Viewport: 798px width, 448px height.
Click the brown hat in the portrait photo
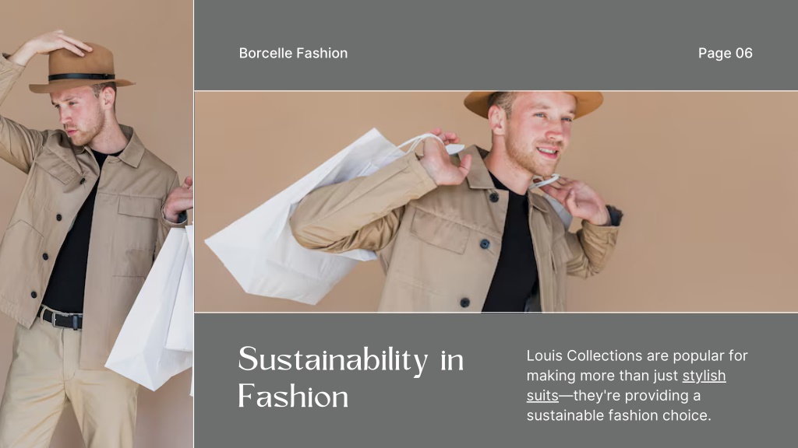80,68
